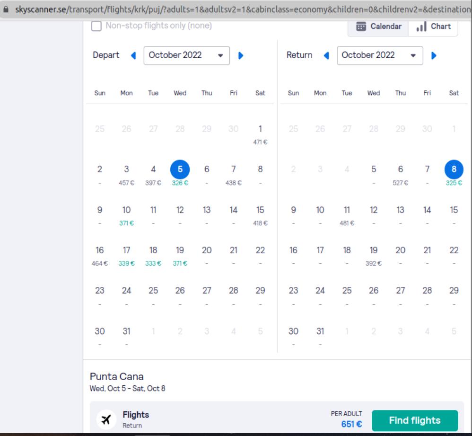Screen dimensions: 472x436
Task: Click the lock icon in address bar
Action: click(6, 9)
